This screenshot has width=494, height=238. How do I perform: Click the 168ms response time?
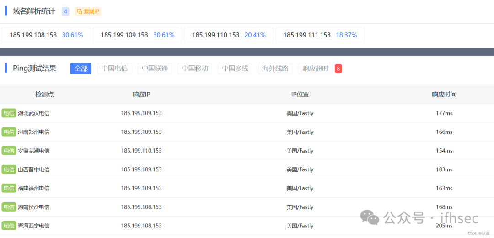[444, 207]
